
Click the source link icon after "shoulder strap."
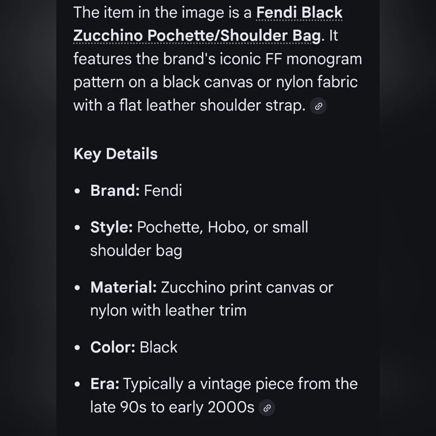pyautogui.click(x=318, y=106)
